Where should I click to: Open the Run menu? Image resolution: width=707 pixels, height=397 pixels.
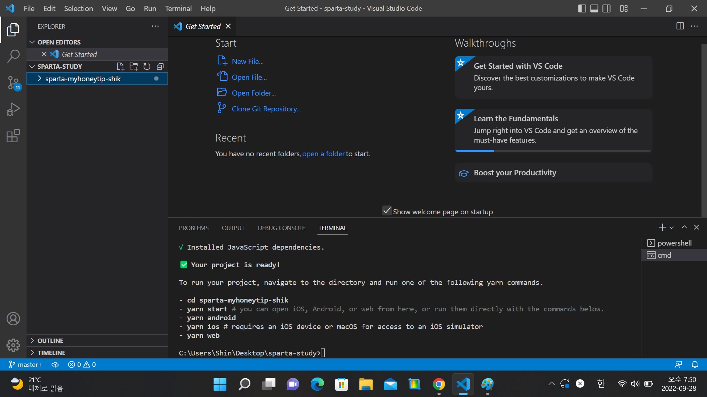coord(150,8)
